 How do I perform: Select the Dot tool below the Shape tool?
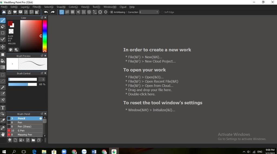[3, 39]
